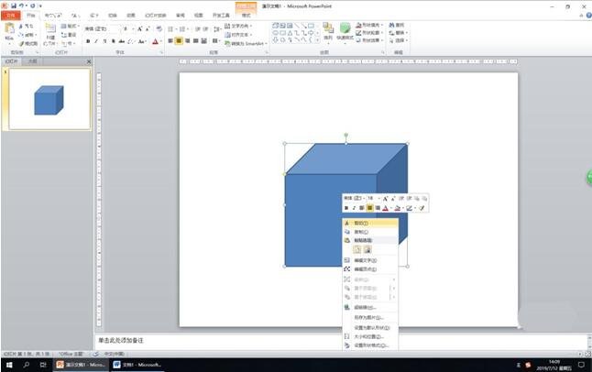Click the red font color A on the mini toolbar
This screenshot has height=372, width=592.
pos(385,208)
